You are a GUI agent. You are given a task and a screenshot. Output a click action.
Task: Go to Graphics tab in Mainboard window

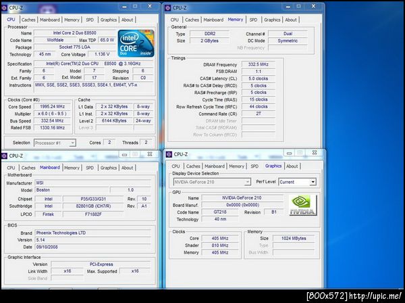click(109, 168)
